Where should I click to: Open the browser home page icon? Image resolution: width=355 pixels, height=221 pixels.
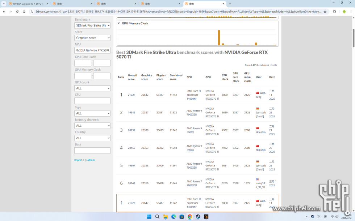point(24,12)
